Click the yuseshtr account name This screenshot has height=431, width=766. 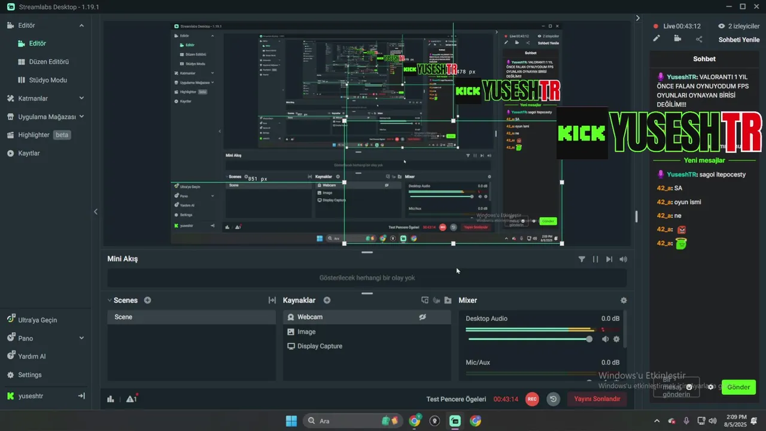[x=31, y=396]
